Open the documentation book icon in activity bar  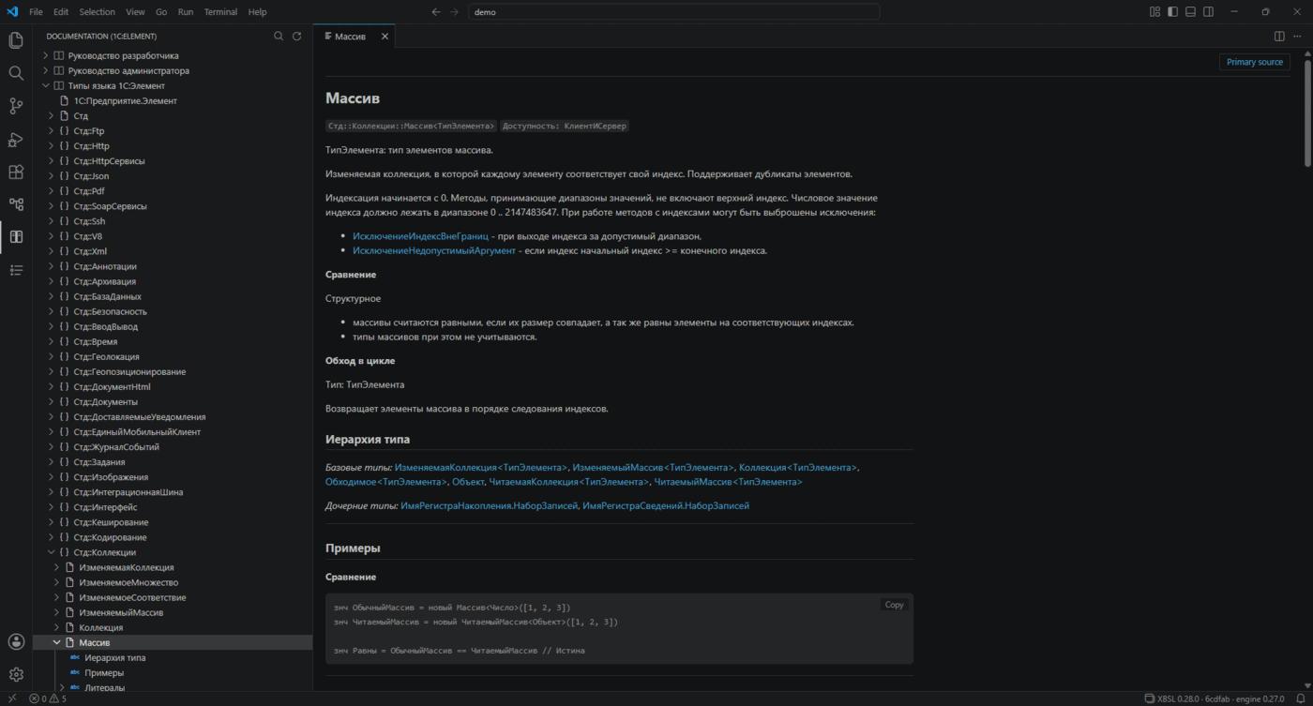(x=16, y=237)
